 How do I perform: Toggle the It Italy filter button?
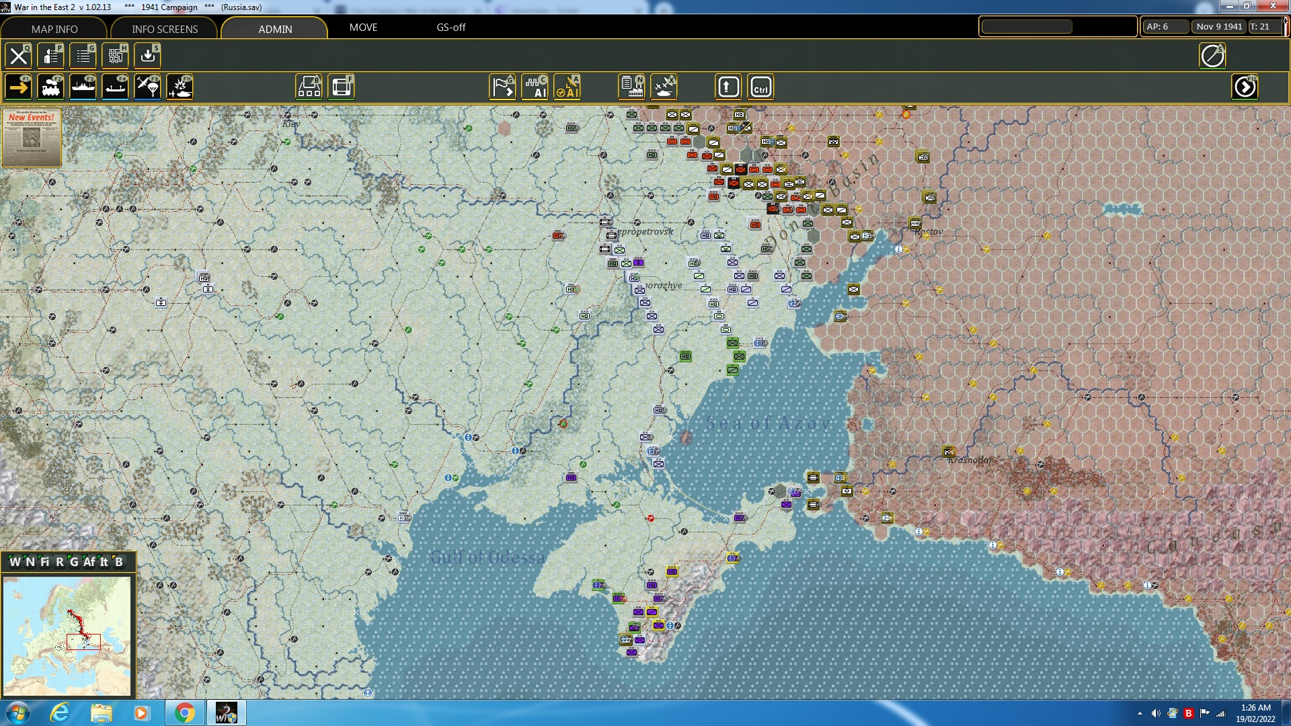click(104, 562)
